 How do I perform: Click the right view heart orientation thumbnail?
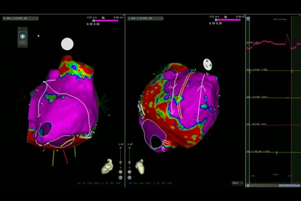tap(140, 166)
